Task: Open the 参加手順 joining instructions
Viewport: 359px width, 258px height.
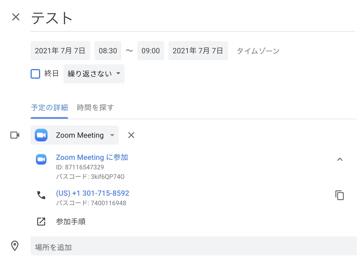Action: coord(71,222)
